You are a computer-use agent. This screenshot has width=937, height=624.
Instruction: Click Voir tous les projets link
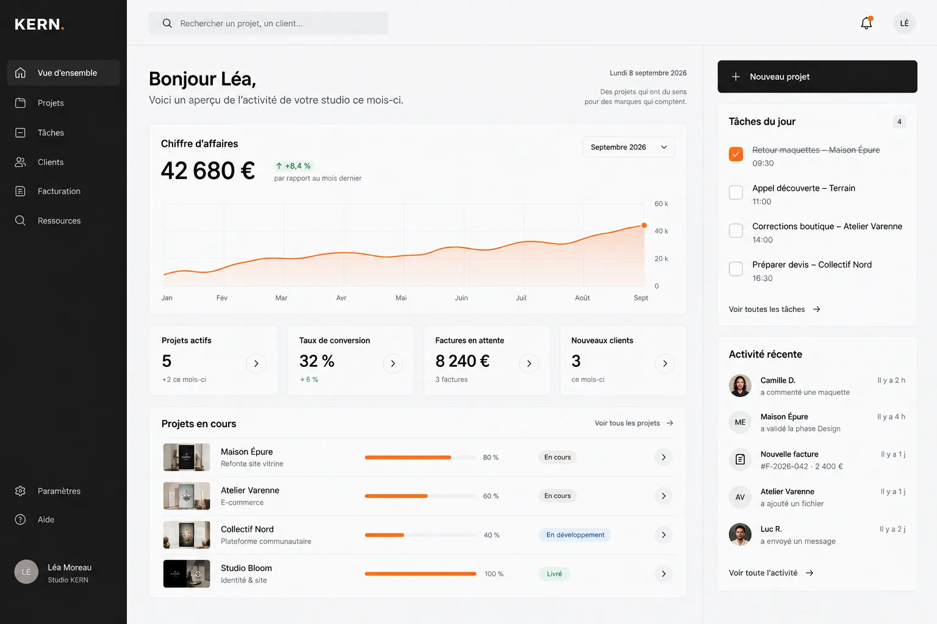[634, 423]
